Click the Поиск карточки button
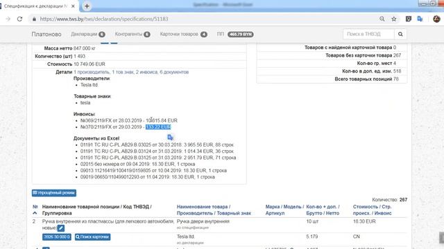The image size is (444, 249). [92, 237]
